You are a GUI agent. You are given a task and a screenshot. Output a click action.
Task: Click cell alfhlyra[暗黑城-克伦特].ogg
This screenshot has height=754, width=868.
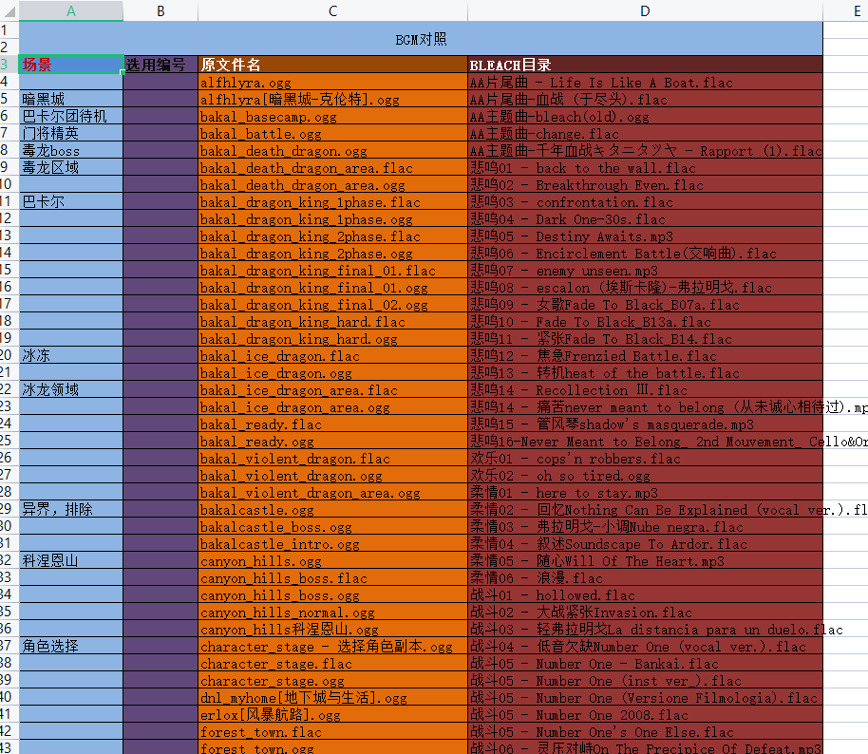pos(332,99)
